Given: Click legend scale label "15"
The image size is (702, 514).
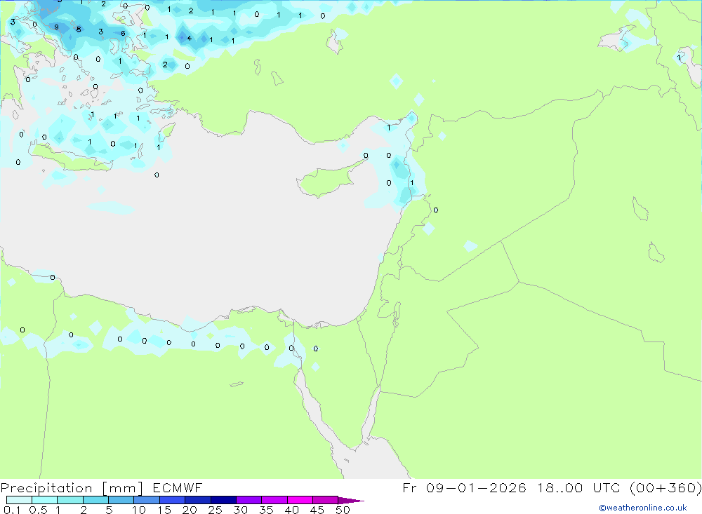Looking at the screenshot, I should click(x=164, y=510).
